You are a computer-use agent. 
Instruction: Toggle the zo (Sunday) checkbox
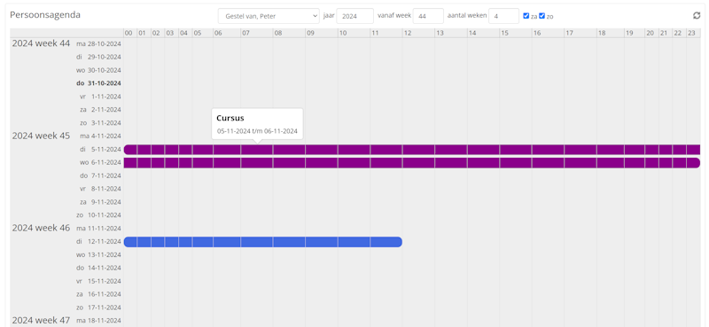pos(541,16)
